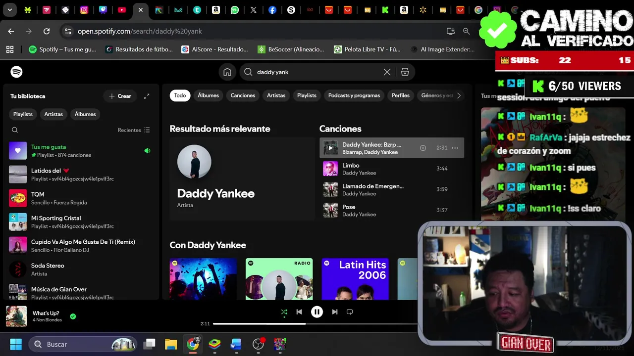The width and height of the screenshot is (634, 356).
Task: Click the Spotify logo icon
Action: [16, 72]
